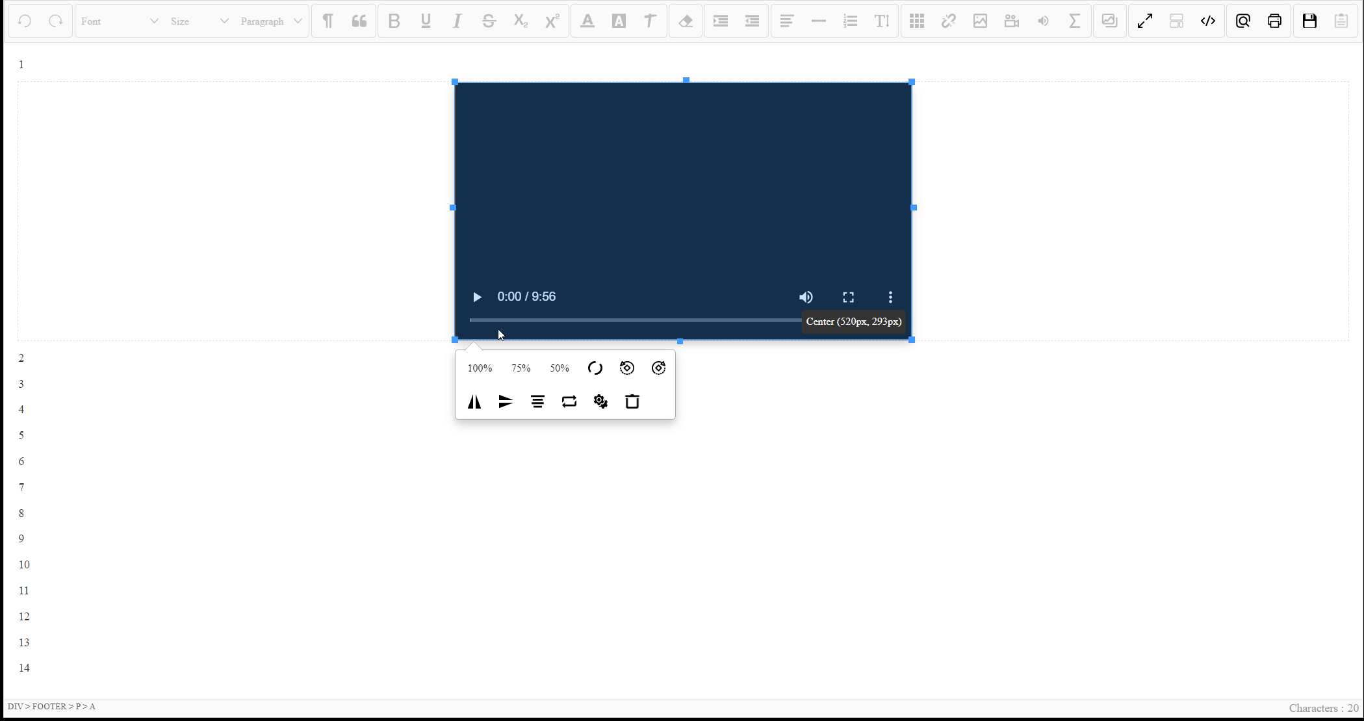The image size is (1364, 721).
Task: Click the insert video icon
Action: 1012,21
